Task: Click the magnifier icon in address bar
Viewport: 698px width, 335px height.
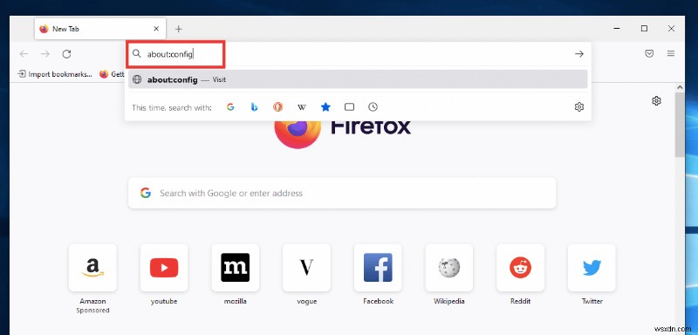Action: (x=137, y=54)
